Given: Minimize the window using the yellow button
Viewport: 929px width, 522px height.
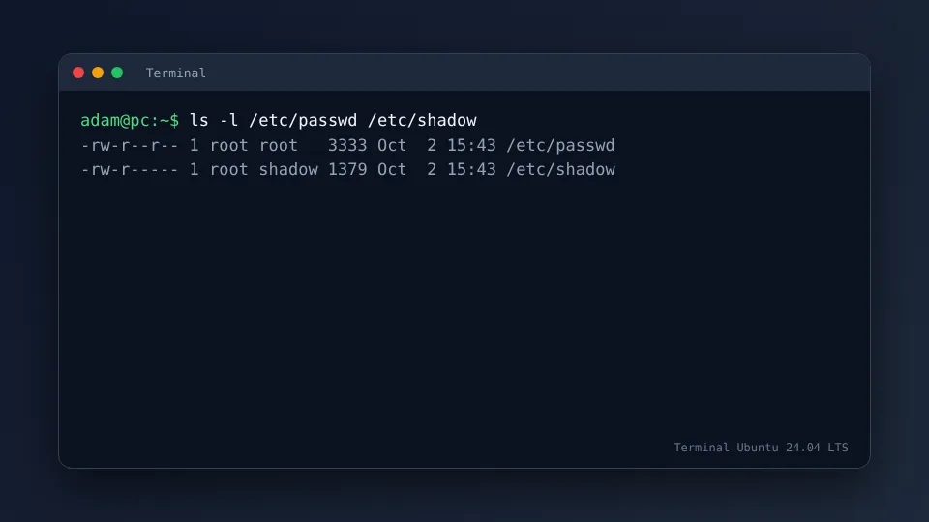Looking at the screenshot, I should coord(98,72).
